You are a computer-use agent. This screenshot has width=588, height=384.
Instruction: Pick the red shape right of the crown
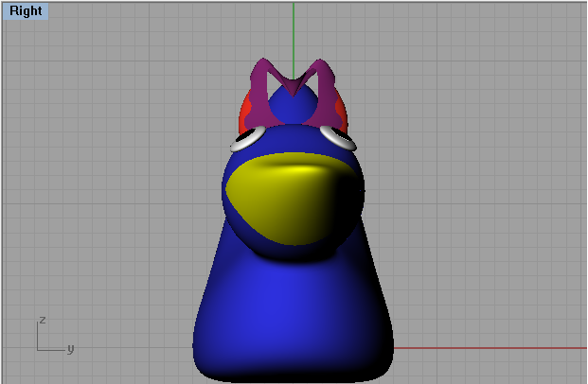342,118
